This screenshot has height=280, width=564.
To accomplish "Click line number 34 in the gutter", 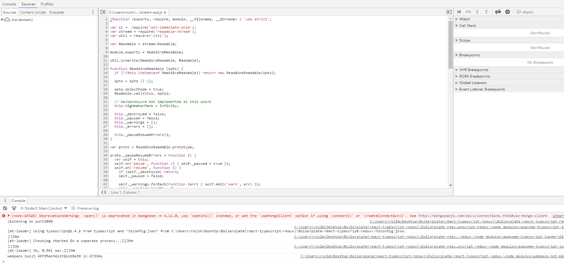I will coord(105,155).
